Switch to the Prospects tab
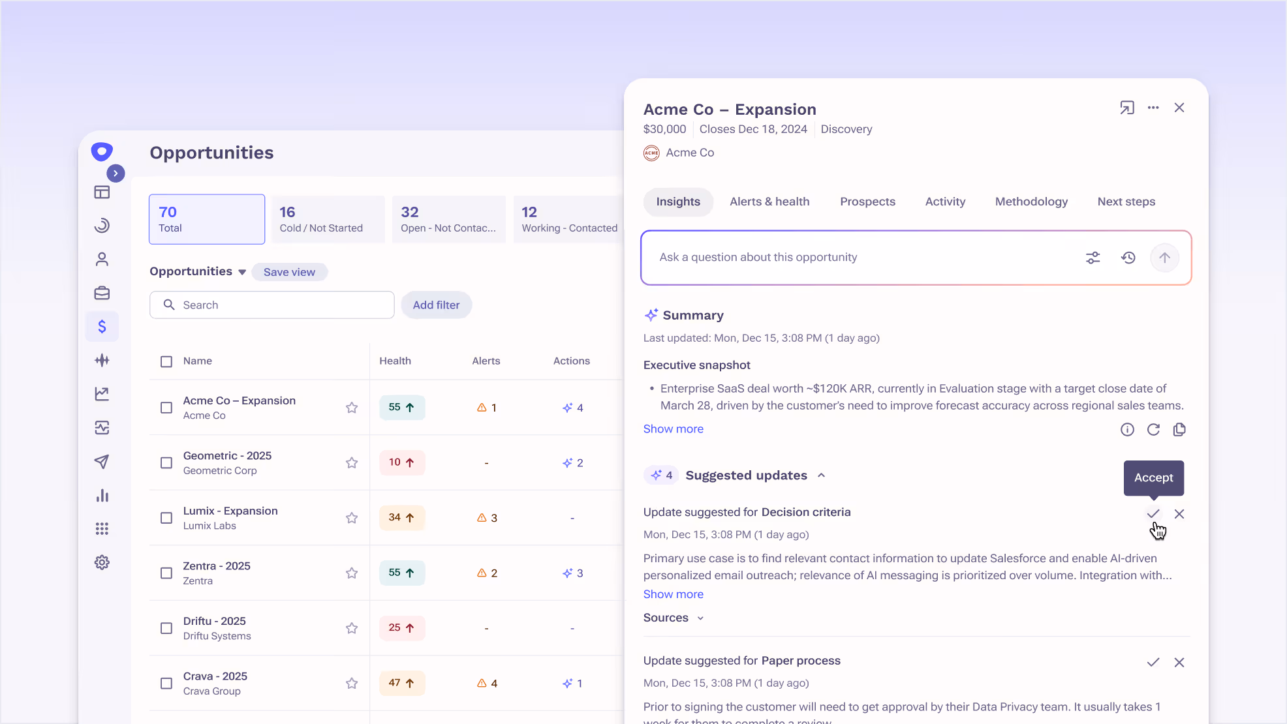Viewport: 1287px width, 724px height. 867,202
